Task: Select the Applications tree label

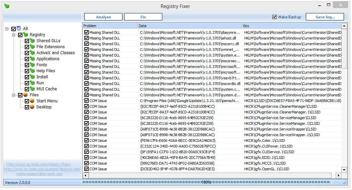Action: click(x=48, y=59)
